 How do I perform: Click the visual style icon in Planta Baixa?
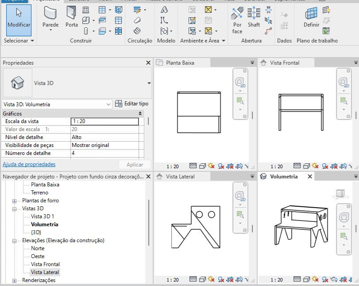coord(202,166)
